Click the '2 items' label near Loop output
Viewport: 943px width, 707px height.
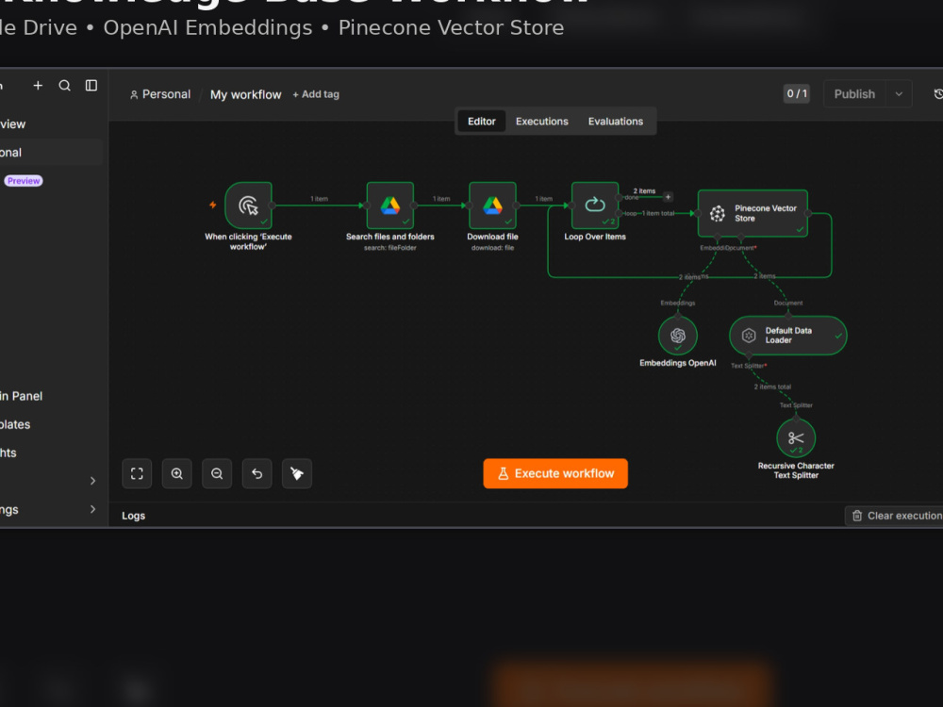point(644,190)
